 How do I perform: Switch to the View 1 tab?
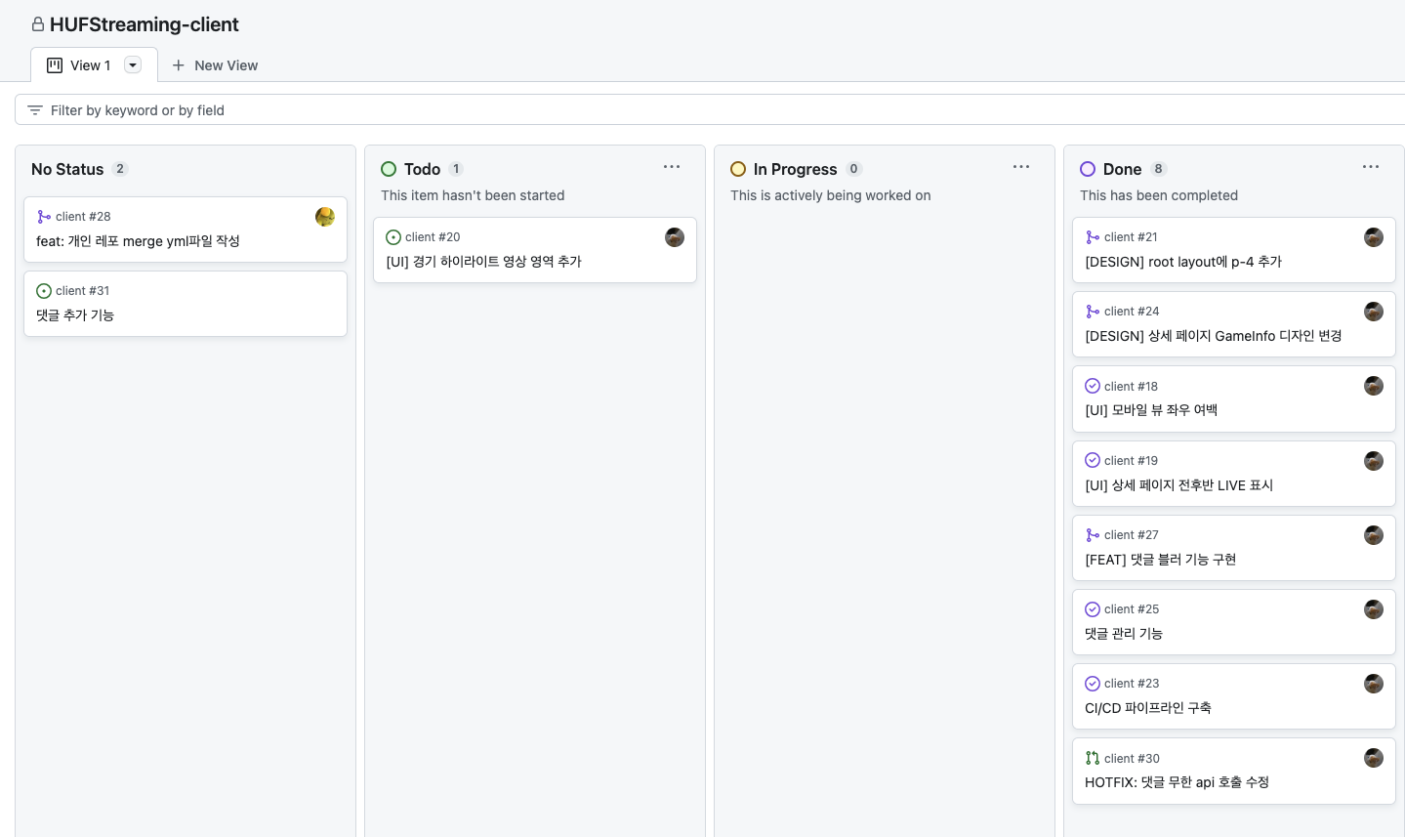pyautogui.click(x=90, y=65)
